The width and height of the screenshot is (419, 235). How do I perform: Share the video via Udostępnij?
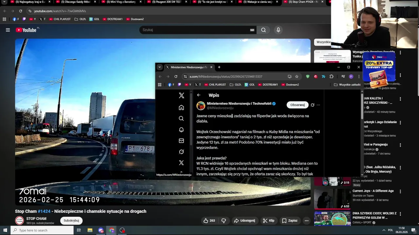pos(244,221)
